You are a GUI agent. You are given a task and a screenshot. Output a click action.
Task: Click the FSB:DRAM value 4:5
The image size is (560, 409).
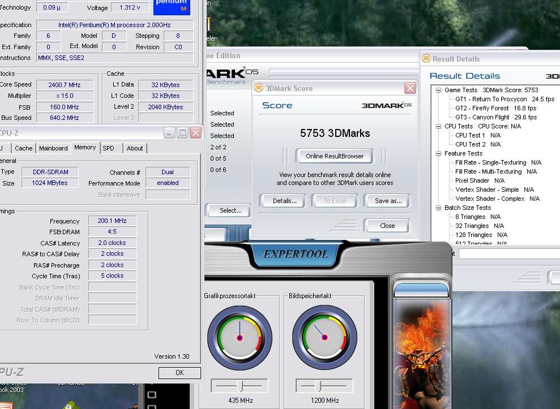tap(112, 231)
